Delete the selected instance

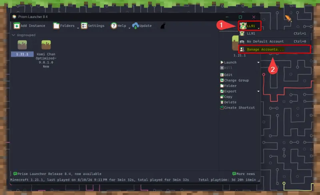[230, 102]
